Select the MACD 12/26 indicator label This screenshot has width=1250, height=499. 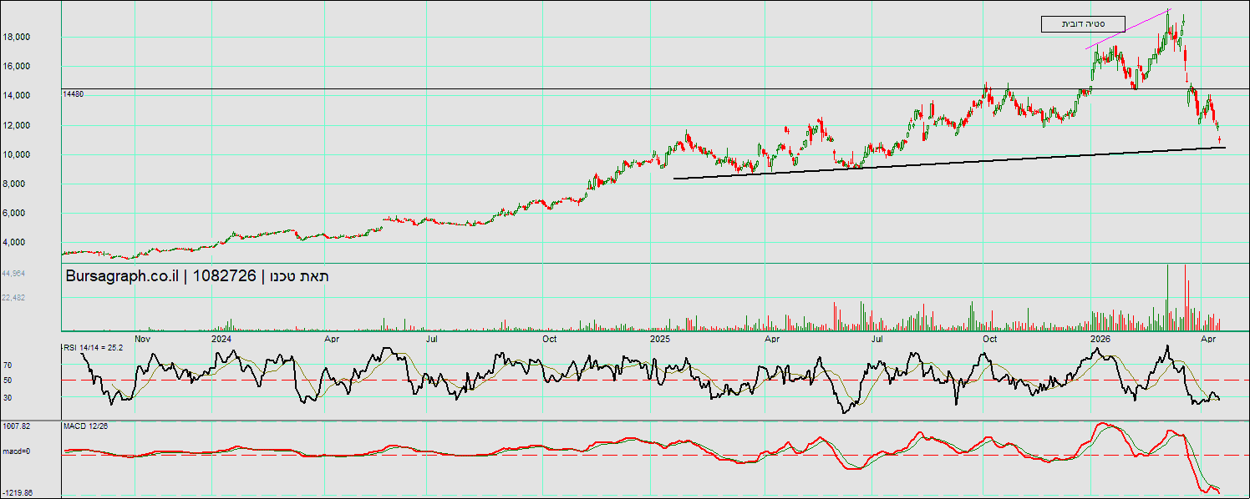coord(86,426)
